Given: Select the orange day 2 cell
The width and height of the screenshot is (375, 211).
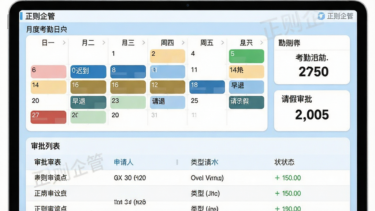Looking at the screenshot, I should (167, 56).
